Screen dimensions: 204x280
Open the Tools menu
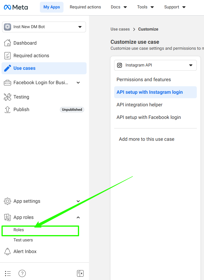(146, 7)
